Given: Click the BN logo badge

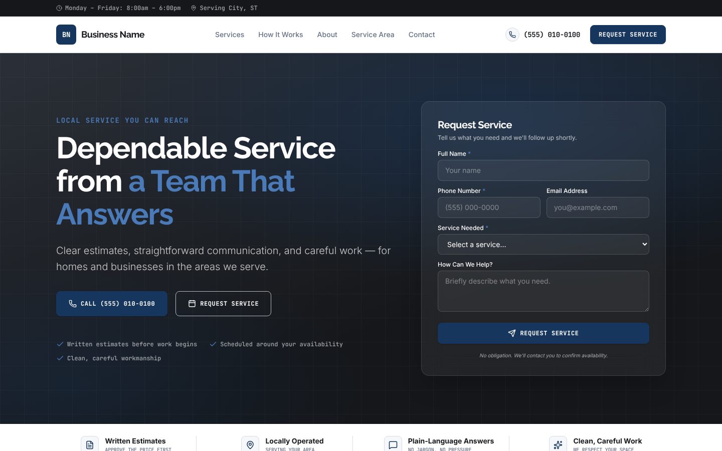Looking at the screenshot, I should pos(66,35).
